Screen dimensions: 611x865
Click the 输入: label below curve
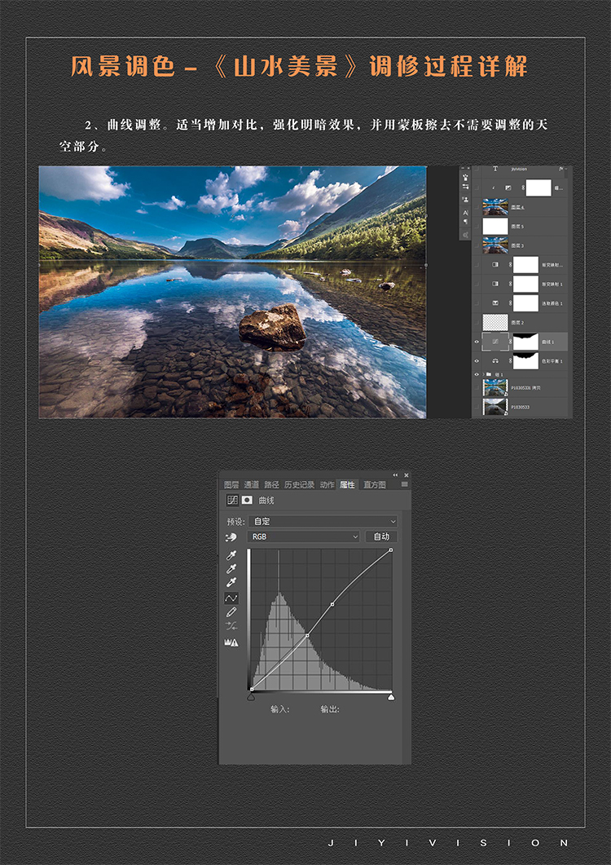pos(280,709)
